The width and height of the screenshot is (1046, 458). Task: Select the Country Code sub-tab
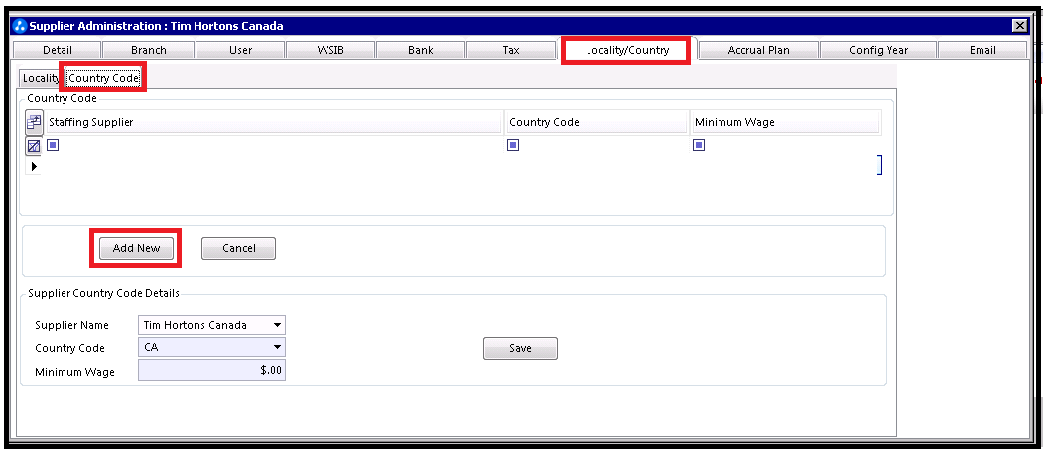pyautogui.click(x=103, y=78)
